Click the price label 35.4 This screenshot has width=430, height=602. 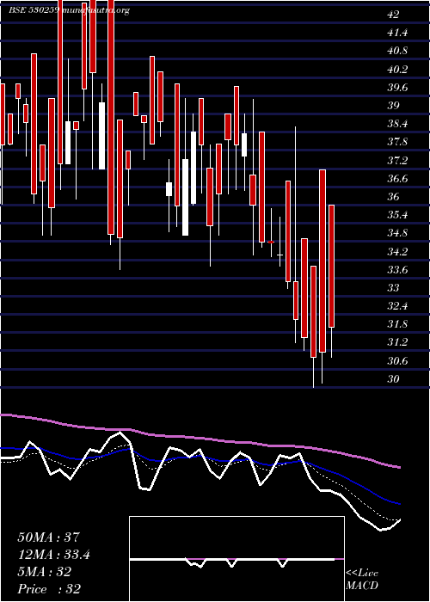click(397, 215)
